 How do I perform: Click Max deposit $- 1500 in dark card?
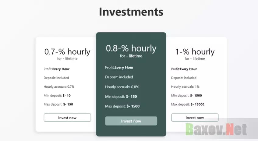122,106
